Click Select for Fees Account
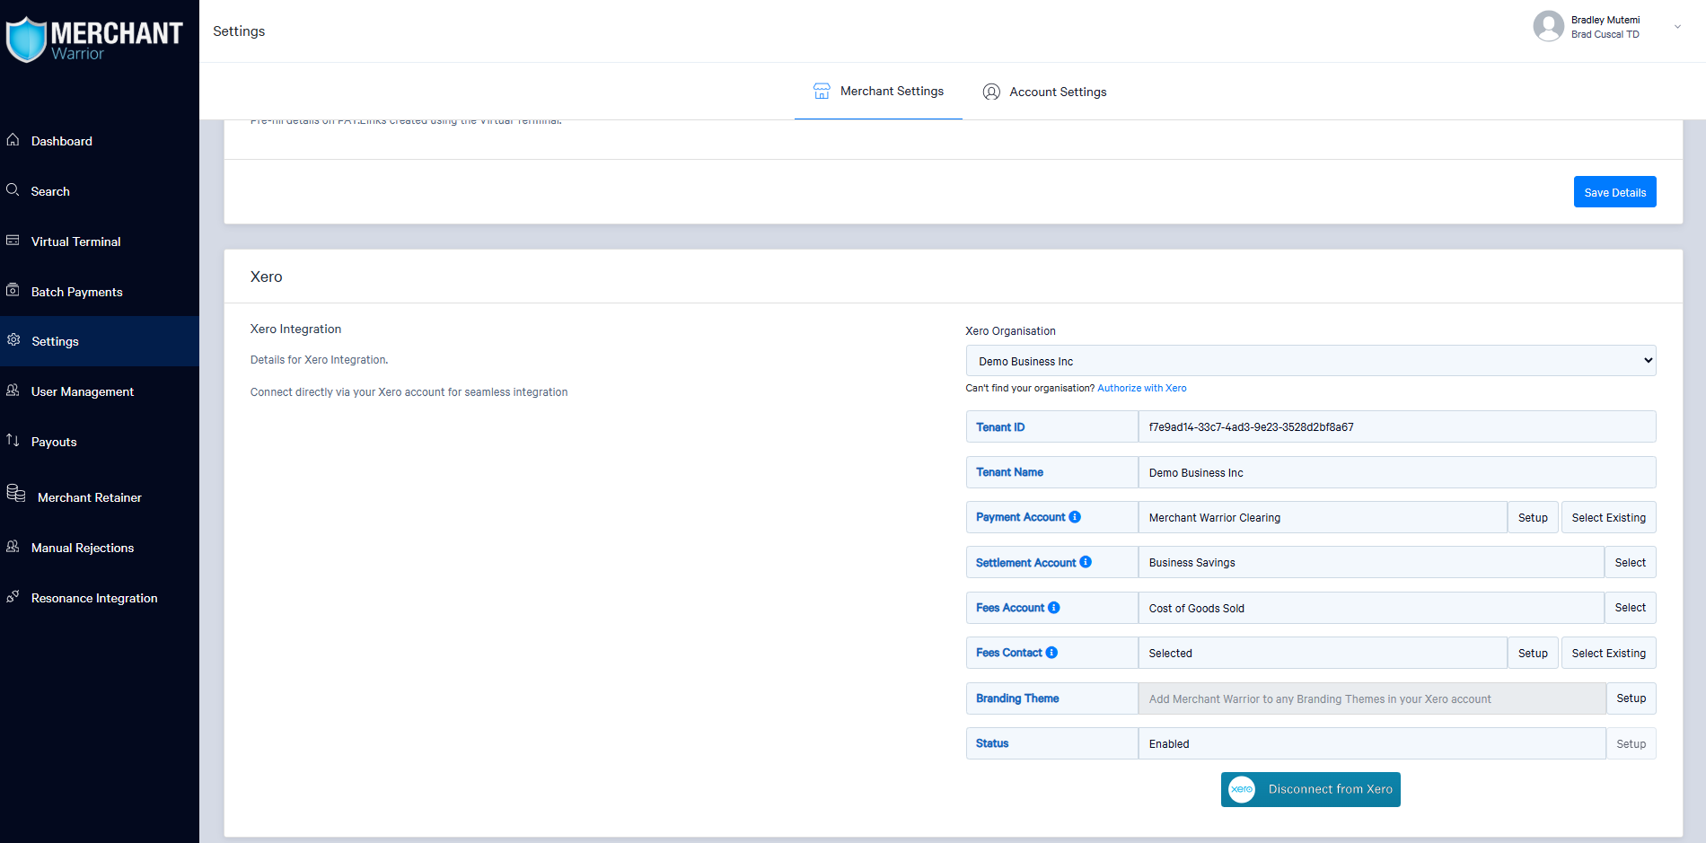 [1630, 608]
